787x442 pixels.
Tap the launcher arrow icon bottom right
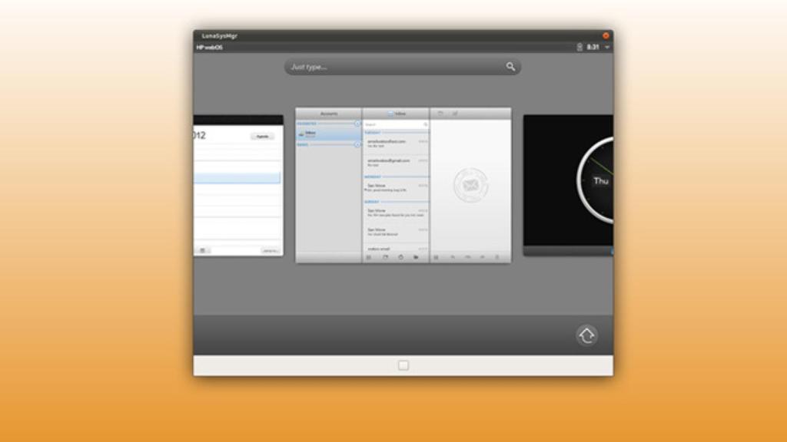[586, 335]
